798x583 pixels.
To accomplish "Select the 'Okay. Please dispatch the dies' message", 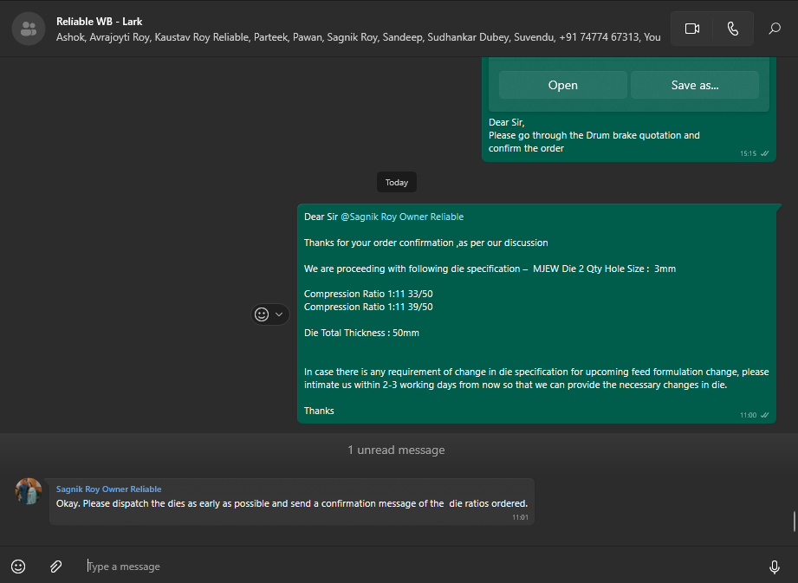I will tap(291, 503).
